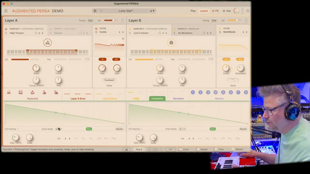Click Init preset label in Function 1
This screenshot has height=174, width=310.
point(59,139)
